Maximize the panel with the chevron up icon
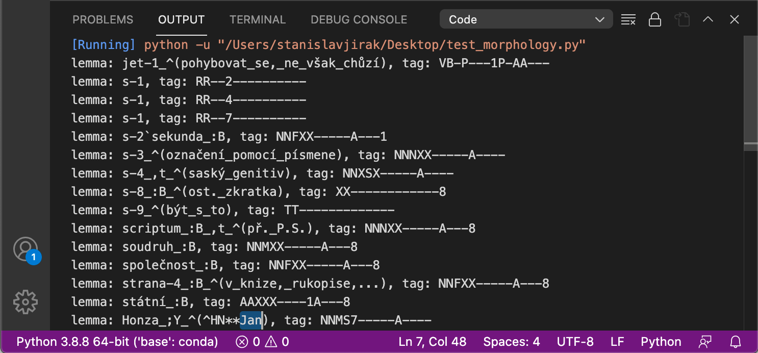 pos(708,20)
